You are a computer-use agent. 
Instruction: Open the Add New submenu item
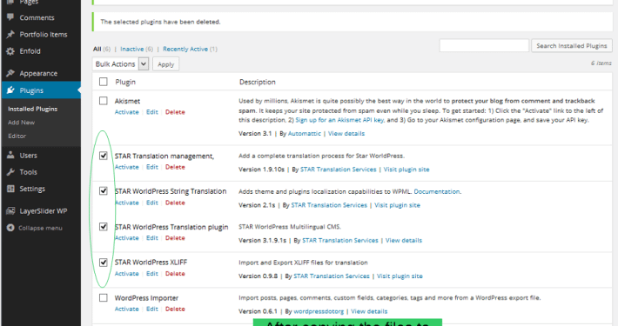click(21, 123)
